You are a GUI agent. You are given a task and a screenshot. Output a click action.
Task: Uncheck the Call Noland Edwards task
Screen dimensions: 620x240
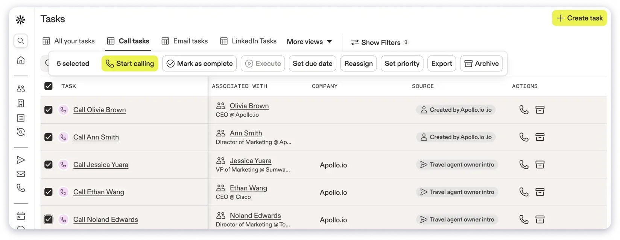point(48,219)
